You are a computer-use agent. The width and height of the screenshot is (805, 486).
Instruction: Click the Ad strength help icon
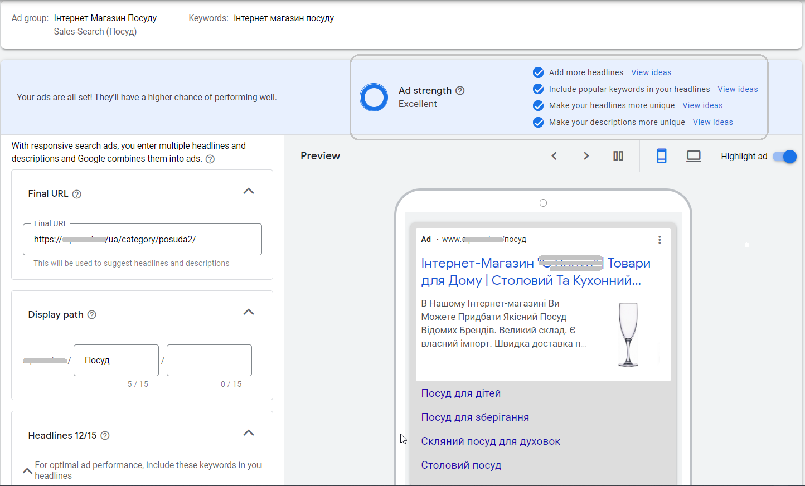(460, 91)
